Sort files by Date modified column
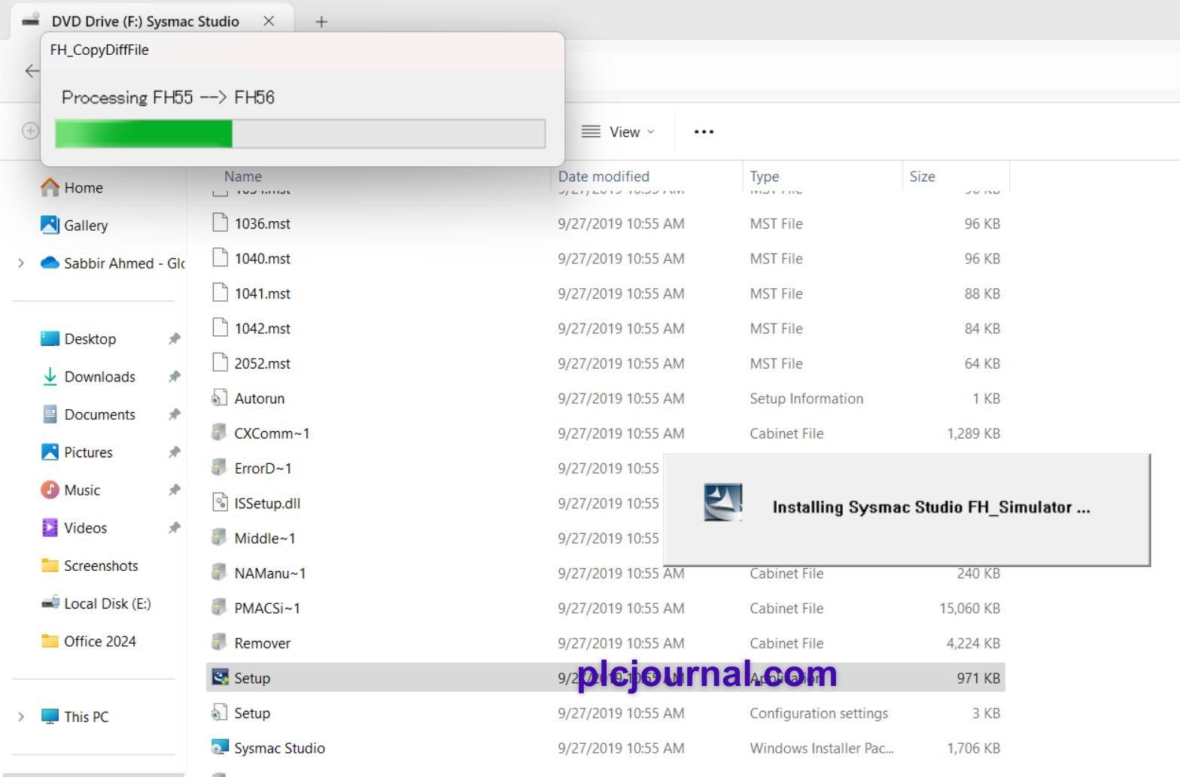 [x=604, y=176]
